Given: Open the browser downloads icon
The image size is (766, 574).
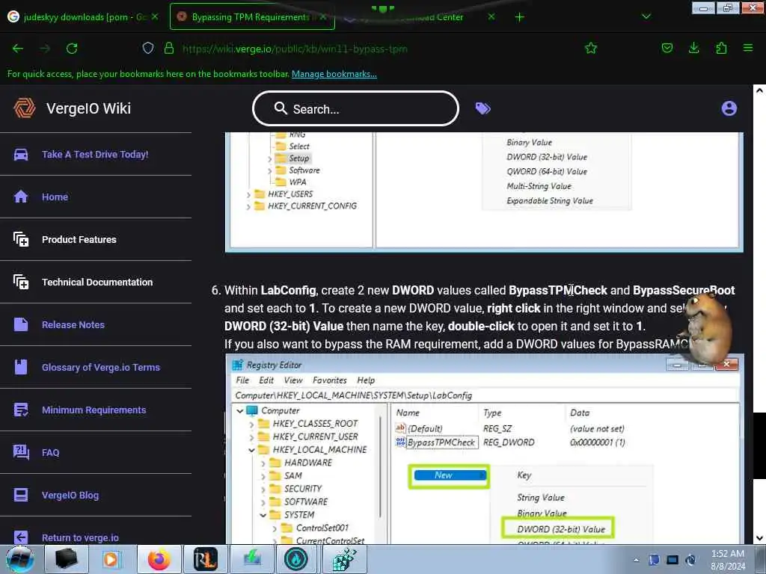Looking at the screenshot, I should click(x=693, y=48).
